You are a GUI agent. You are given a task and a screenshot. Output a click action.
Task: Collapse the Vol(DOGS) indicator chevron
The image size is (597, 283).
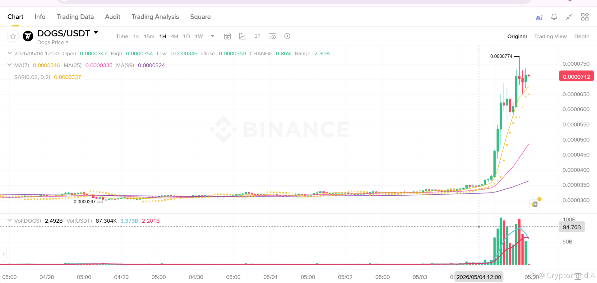coord(10,220)
